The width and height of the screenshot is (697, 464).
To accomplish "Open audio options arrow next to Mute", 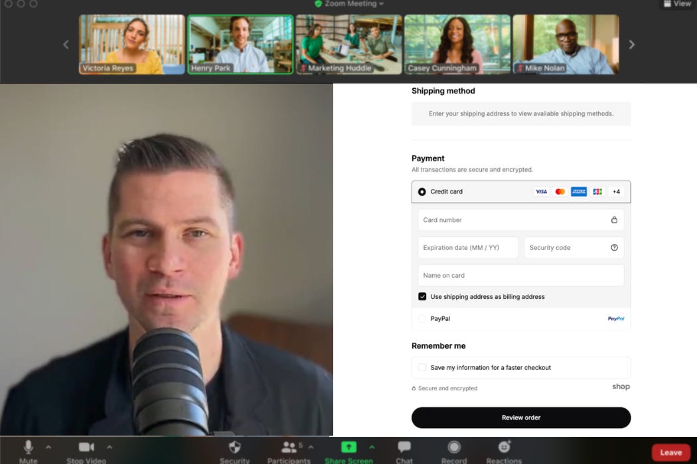I will coord(48,447).
